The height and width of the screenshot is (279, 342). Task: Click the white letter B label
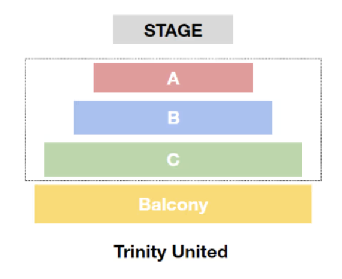pyautogui.click(x=173, y=118)
